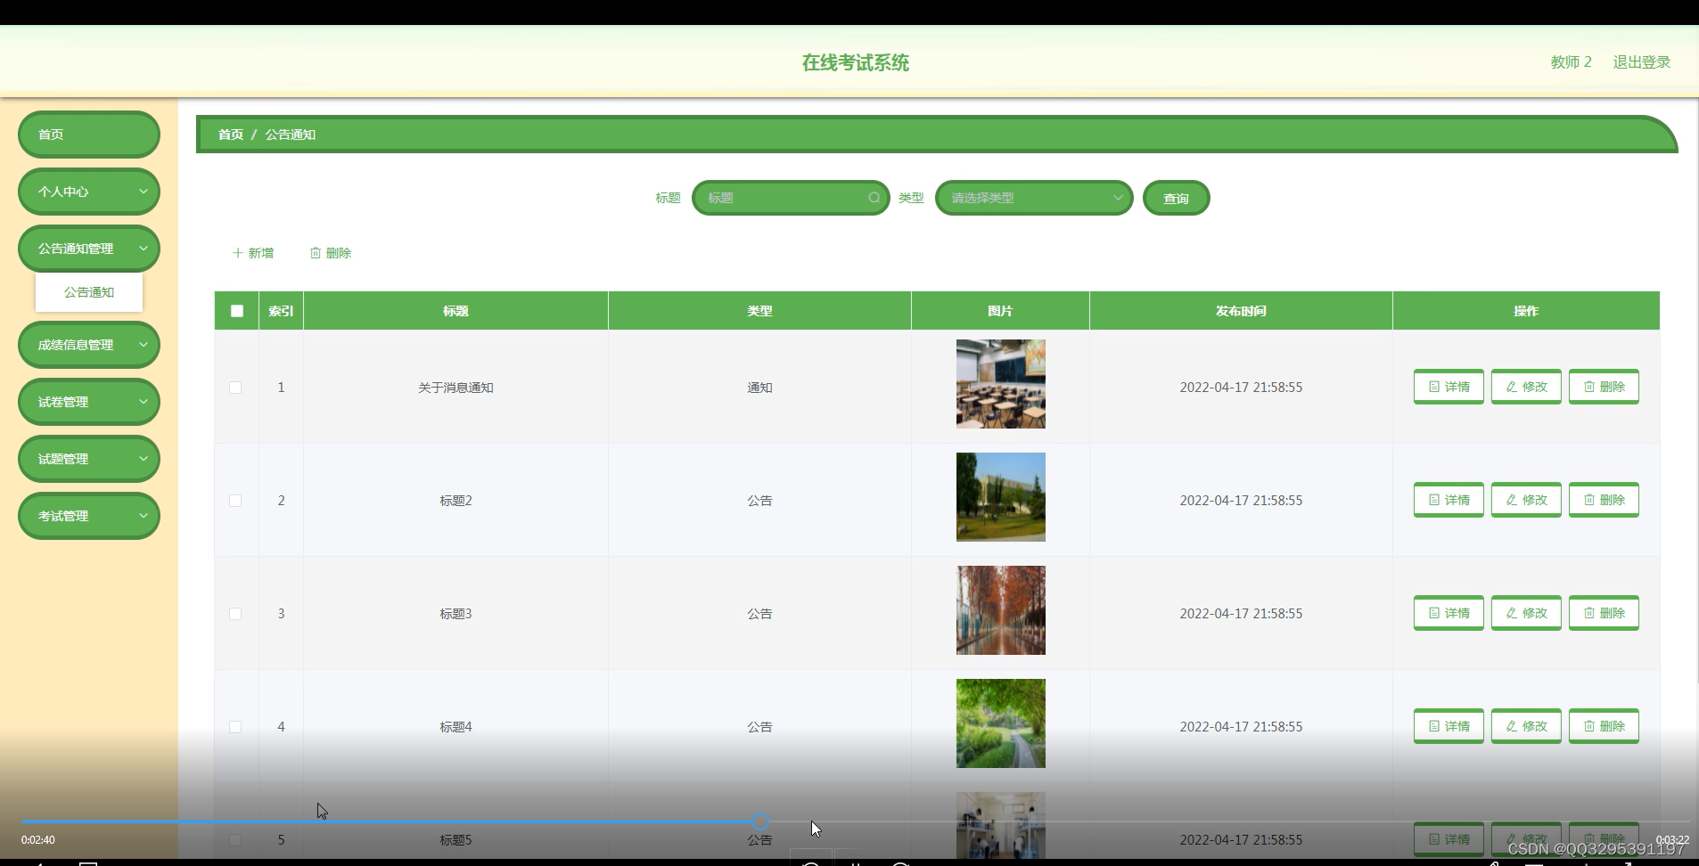Click 删除 for row 标题4

(1604, 726)
